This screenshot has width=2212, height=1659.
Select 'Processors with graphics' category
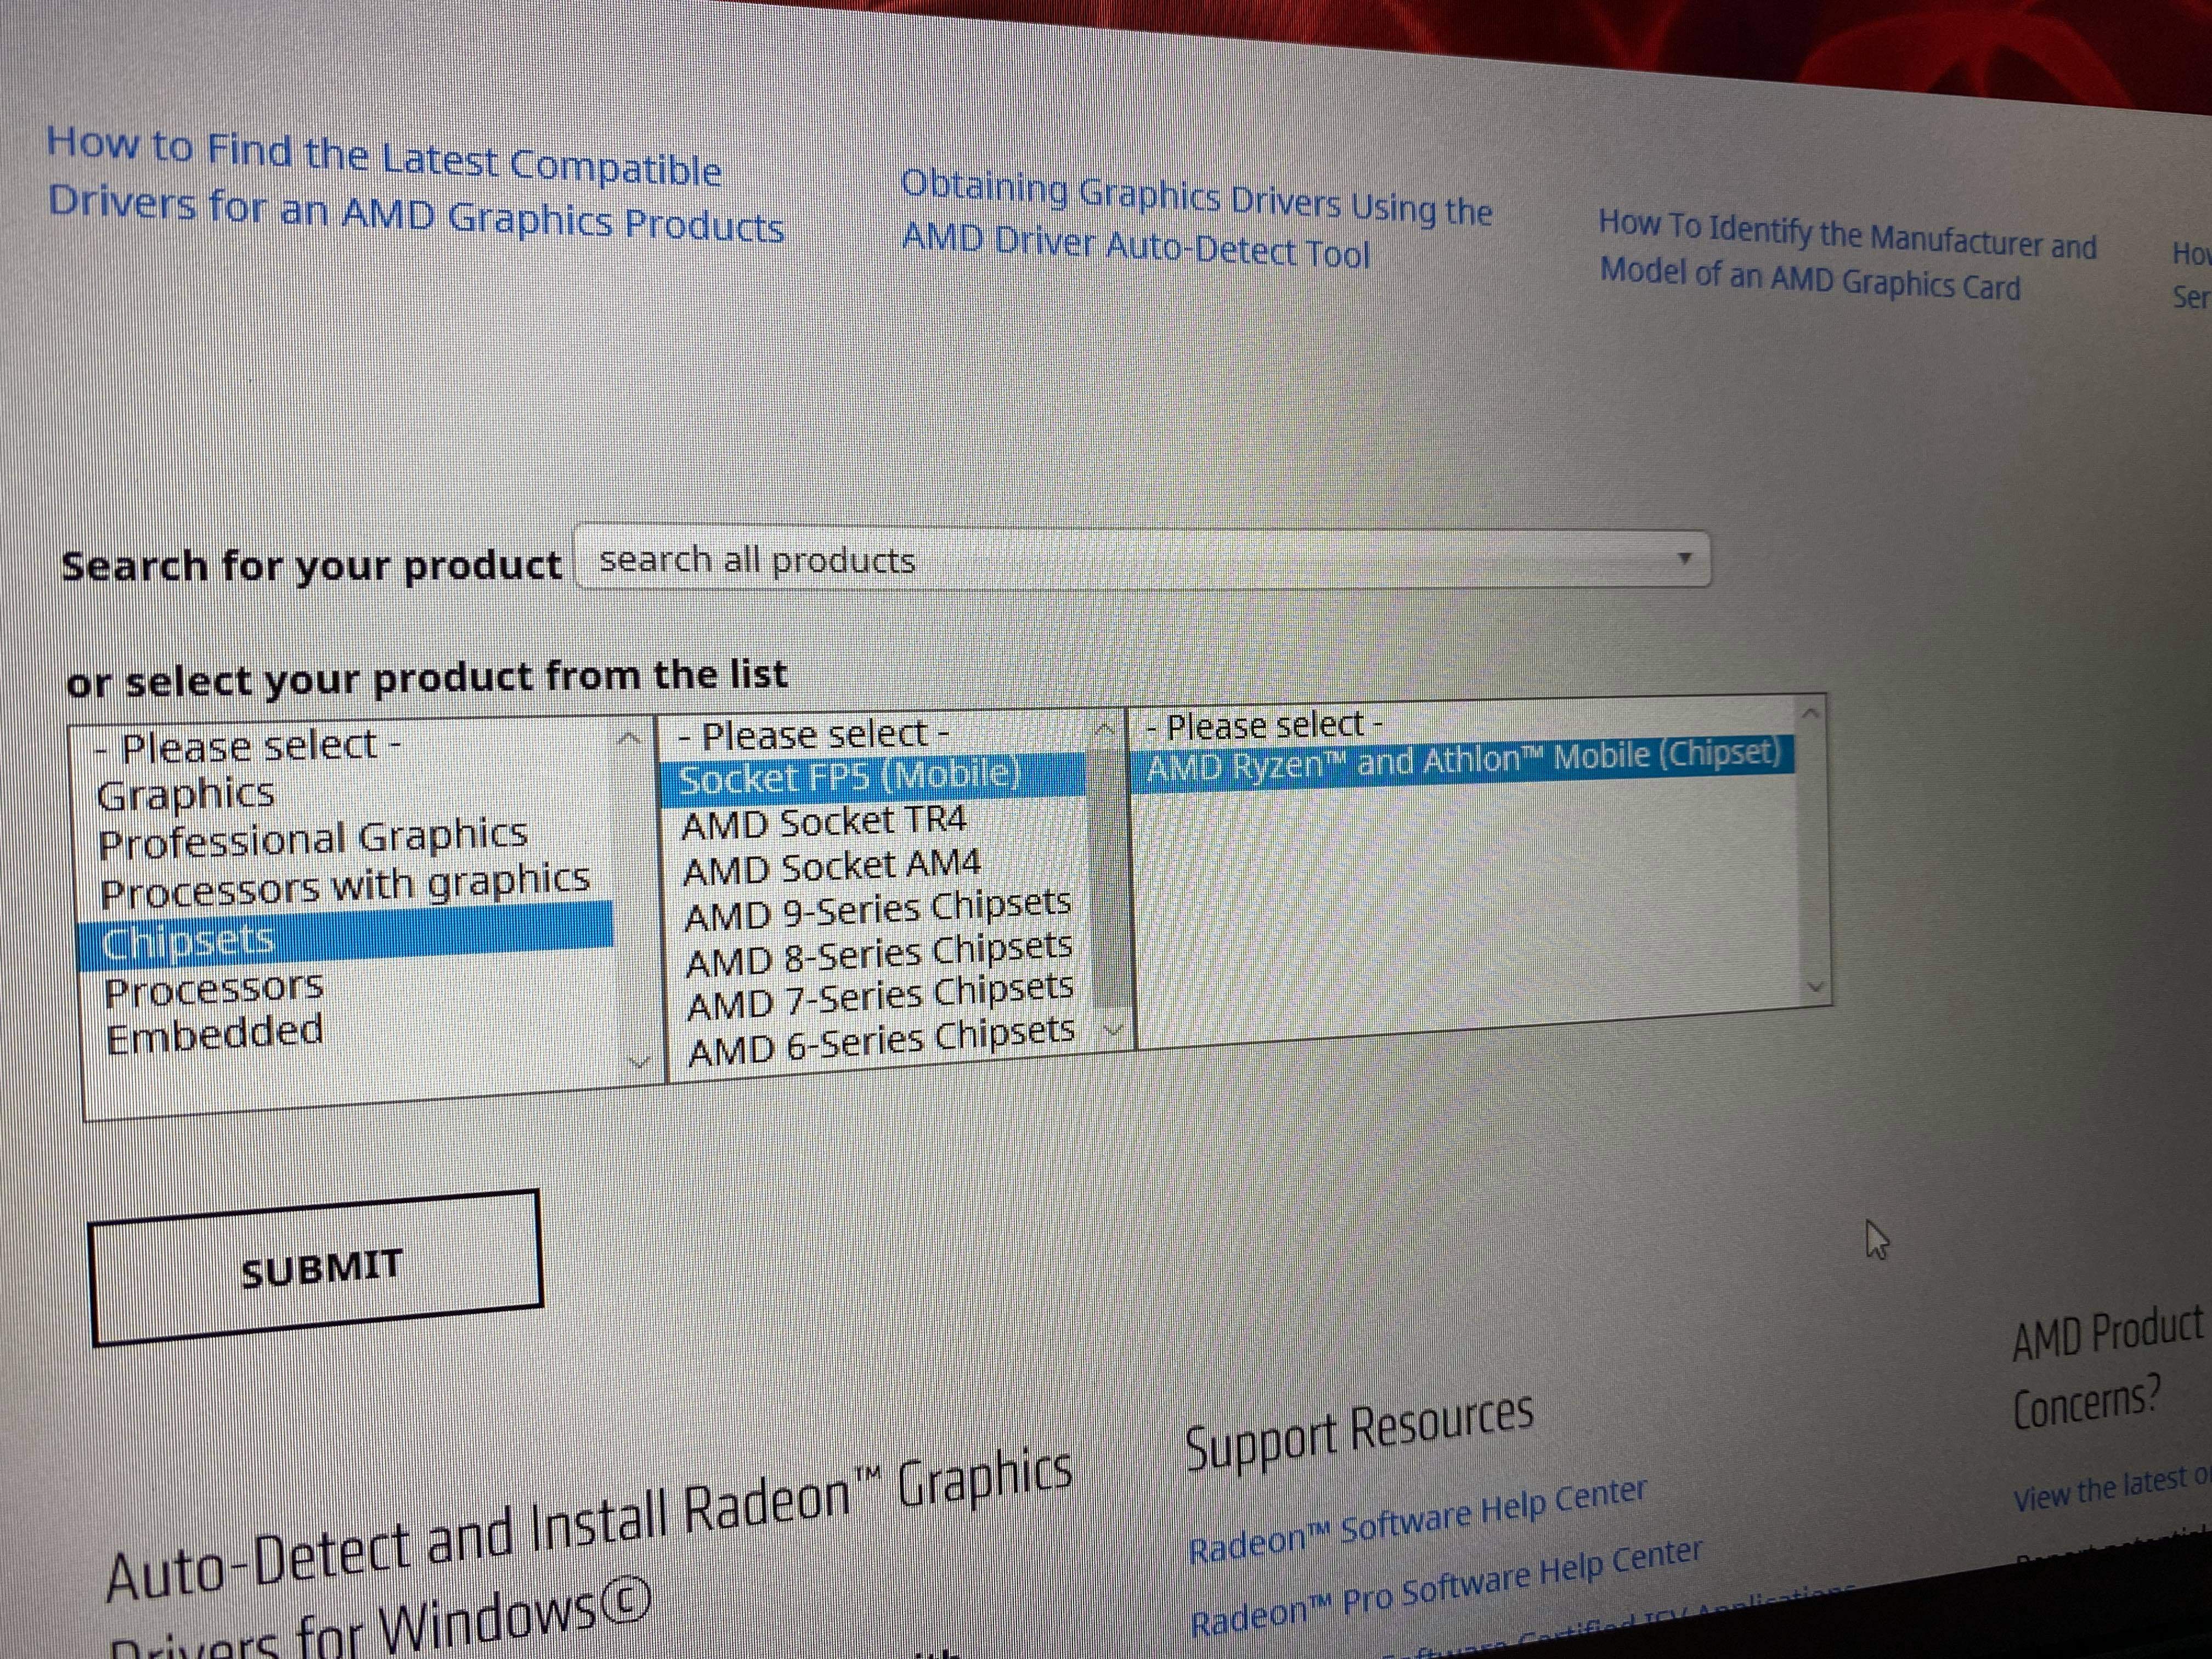[345, 885]
